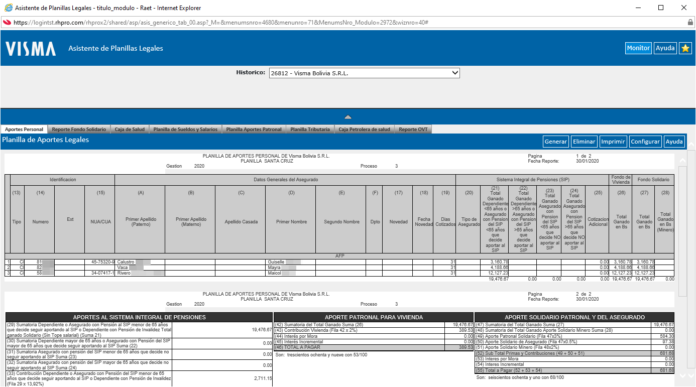Select the Guiselle first name cell
Screen dimensions: 696x387
(290, 262)
